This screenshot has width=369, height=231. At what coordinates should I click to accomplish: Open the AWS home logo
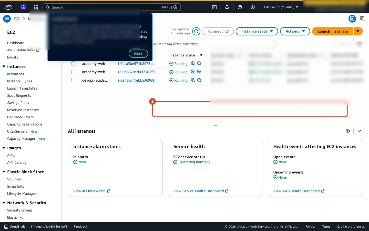pos(8,7)
